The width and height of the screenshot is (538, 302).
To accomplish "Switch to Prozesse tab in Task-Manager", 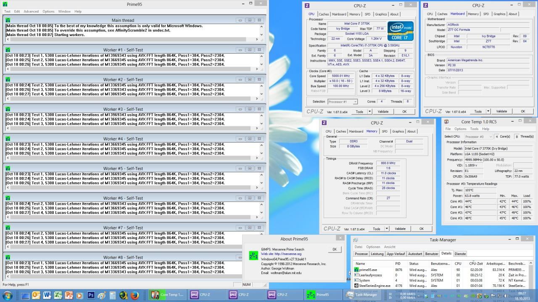I will click(361, 254).
